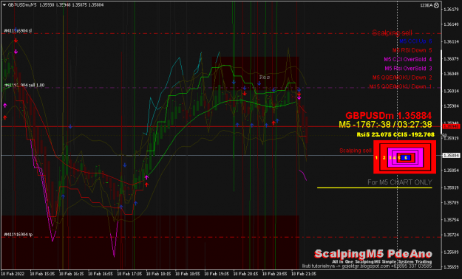Screen dimensions: 462x279
Task: Click the 1.35984 price scale value
Action: (450, 106)
